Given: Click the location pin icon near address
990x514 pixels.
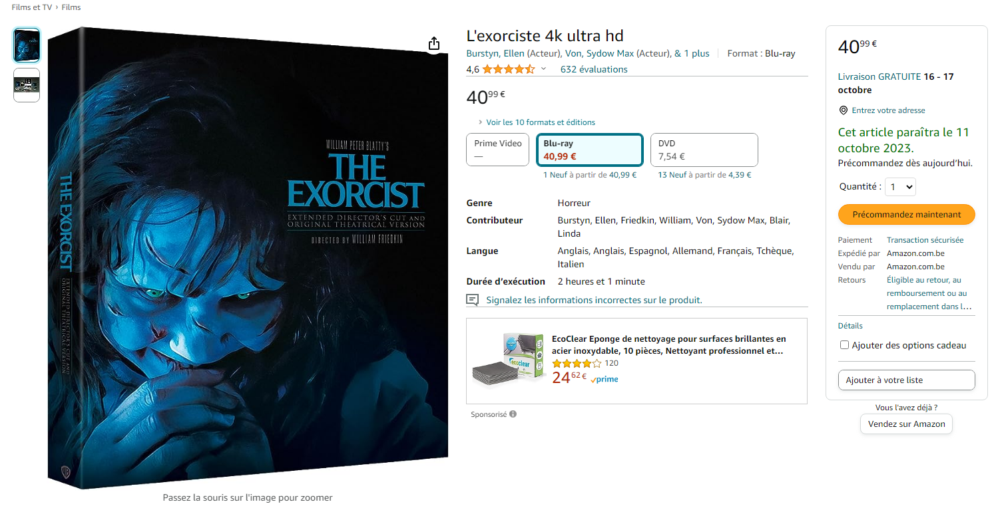Looking at the screenshot, I should pyautogui.click(x=843, y=110).
